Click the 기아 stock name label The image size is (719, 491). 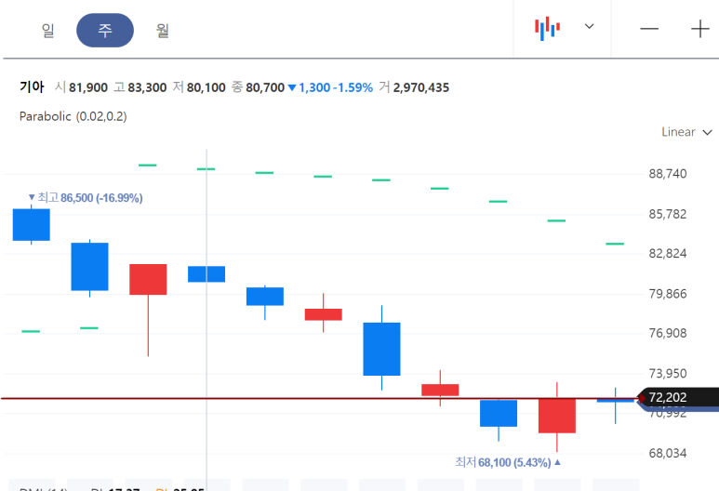[x=32, y=87]
